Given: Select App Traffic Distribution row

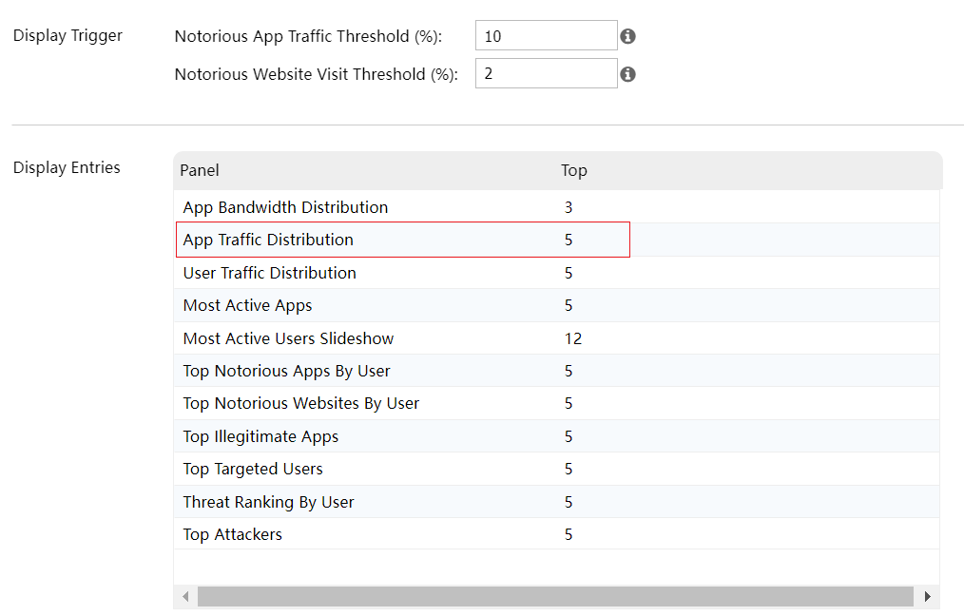Looking at the screenshot, I should [268, 240].
